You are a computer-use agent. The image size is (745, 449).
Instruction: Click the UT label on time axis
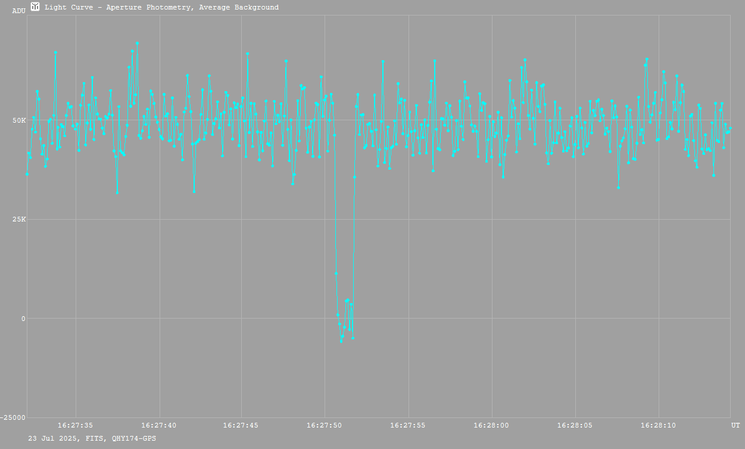(x=735, y=426)
